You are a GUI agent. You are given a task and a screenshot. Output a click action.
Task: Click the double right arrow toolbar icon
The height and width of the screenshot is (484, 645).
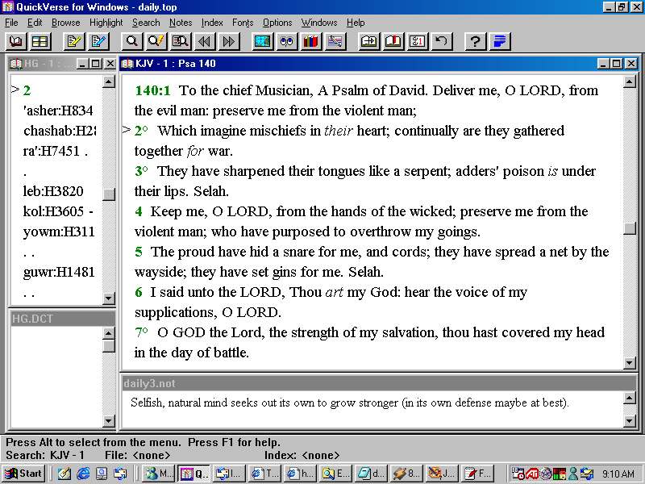[229, 41]
